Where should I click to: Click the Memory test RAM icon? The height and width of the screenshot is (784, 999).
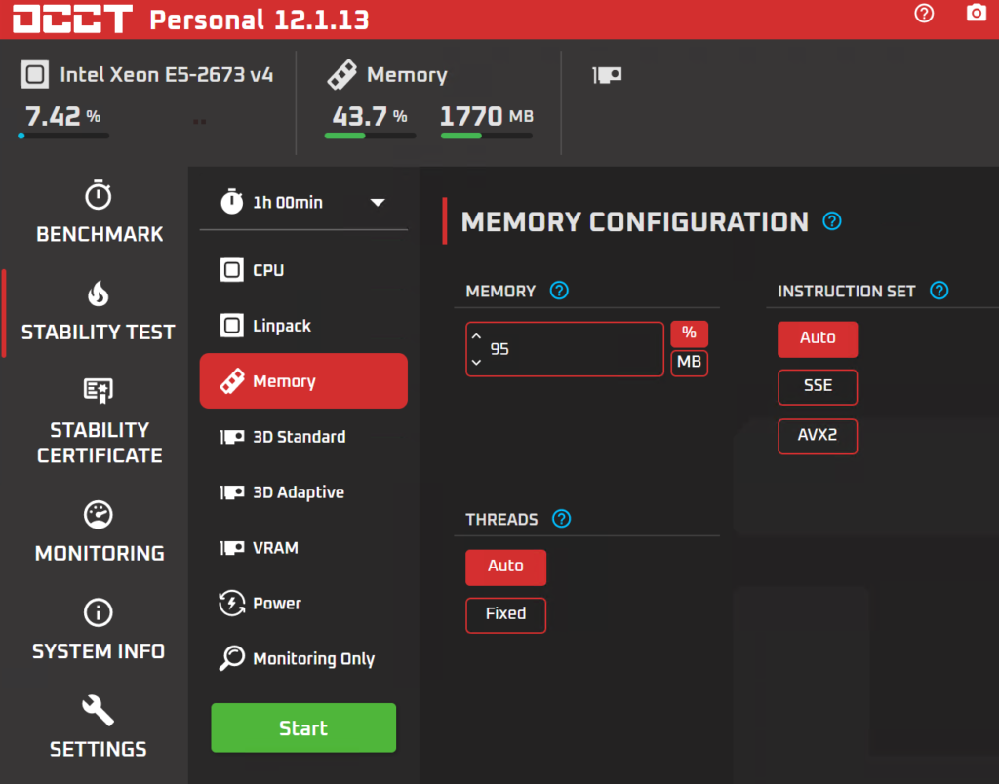point(232,381)
